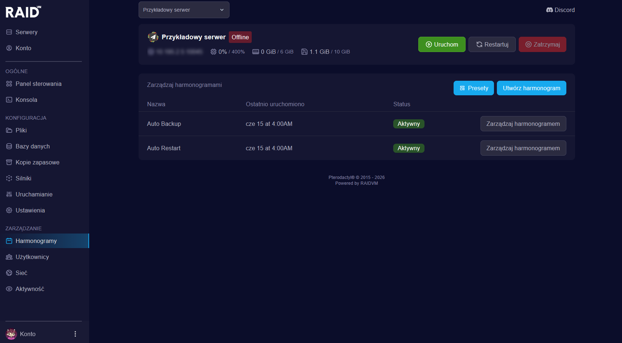Click the CPU usage icon

tap(214, 52)
